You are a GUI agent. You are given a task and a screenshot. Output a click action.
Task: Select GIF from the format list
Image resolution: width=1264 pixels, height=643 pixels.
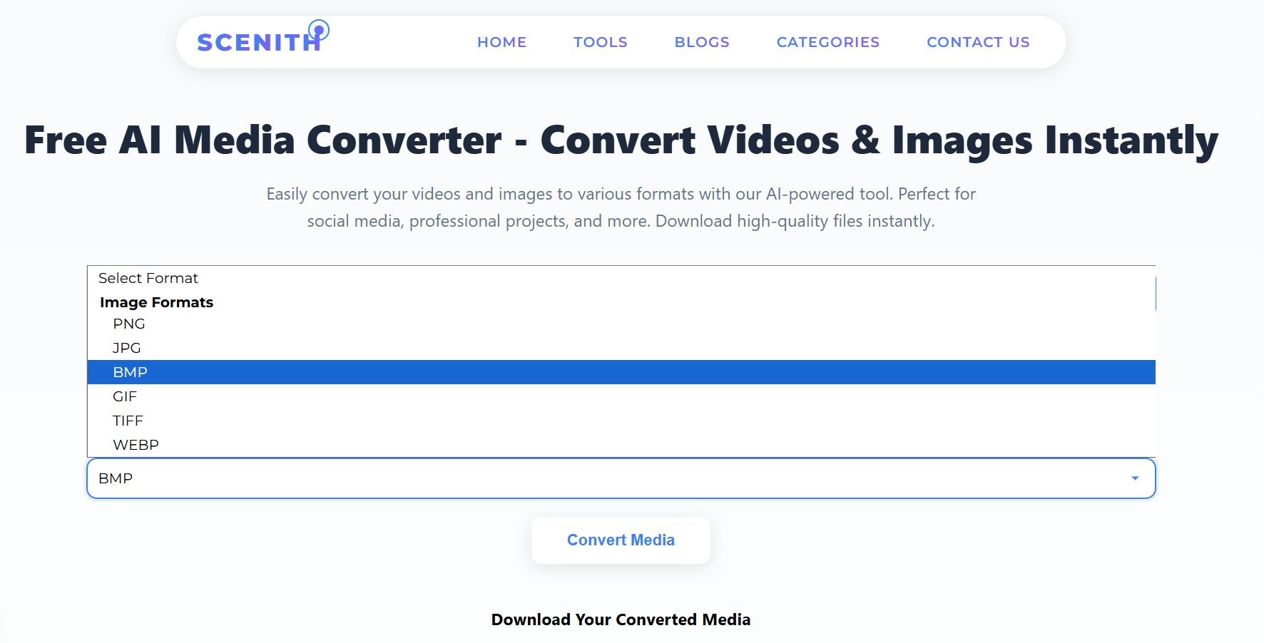point(124,396)
